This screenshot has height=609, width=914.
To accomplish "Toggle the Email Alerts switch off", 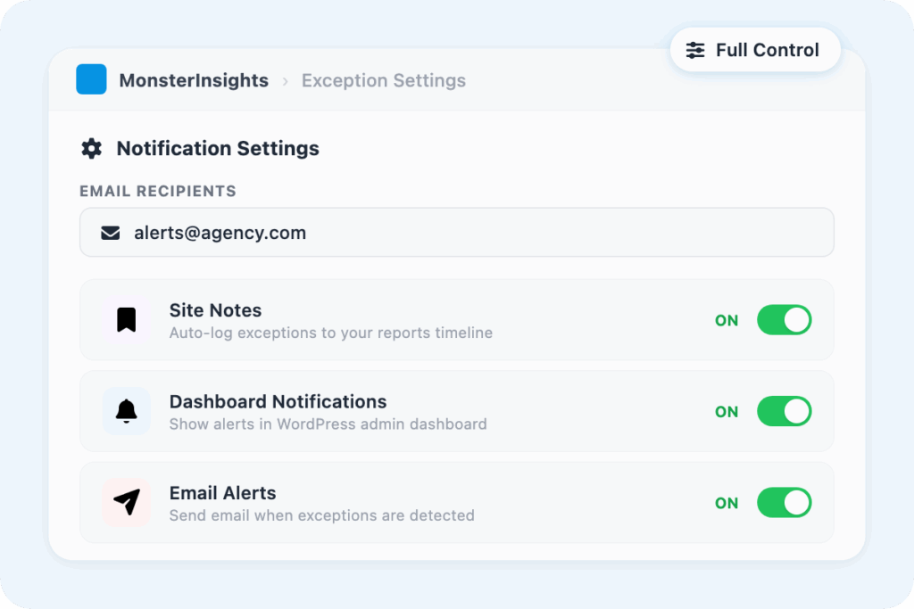I will pyautogui.click(x=784, y=503).
